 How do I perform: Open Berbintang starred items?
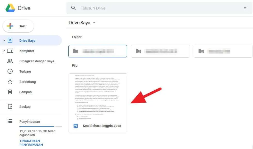(x=27, y=82)
